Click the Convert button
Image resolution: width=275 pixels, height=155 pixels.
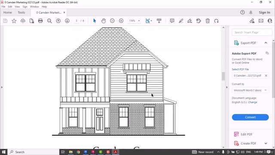pyautogui.click(x=250, y=117)
